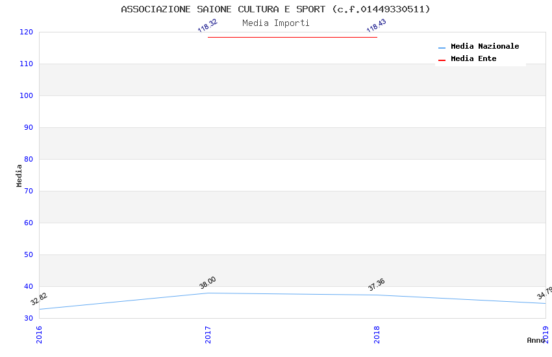Click the Media Importi subtitle
The width and height of the screenshot is (552, 357).
275,23
